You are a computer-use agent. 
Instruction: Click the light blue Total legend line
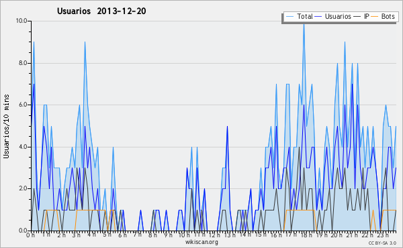[289, 17]
